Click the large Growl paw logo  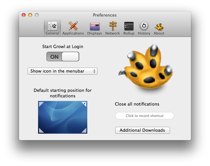(146, 67)
